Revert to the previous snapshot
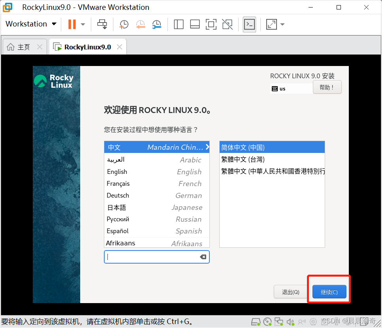 (140, 25)
